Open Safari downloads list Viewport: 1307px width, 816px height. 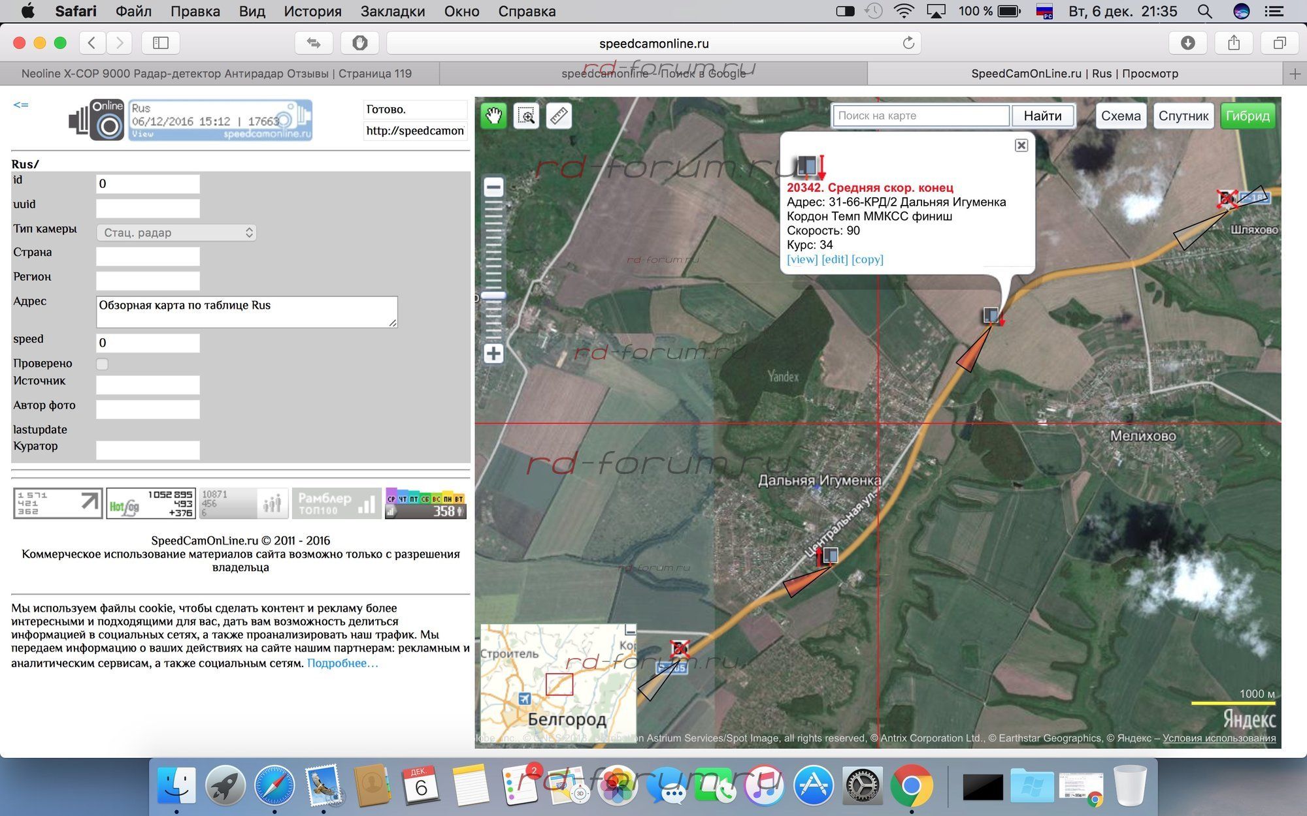(1188, 43)
